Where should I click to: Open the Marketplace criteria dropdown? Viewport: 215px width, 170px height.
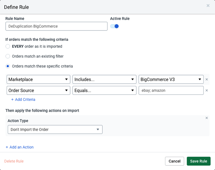(x=38, y=79)
